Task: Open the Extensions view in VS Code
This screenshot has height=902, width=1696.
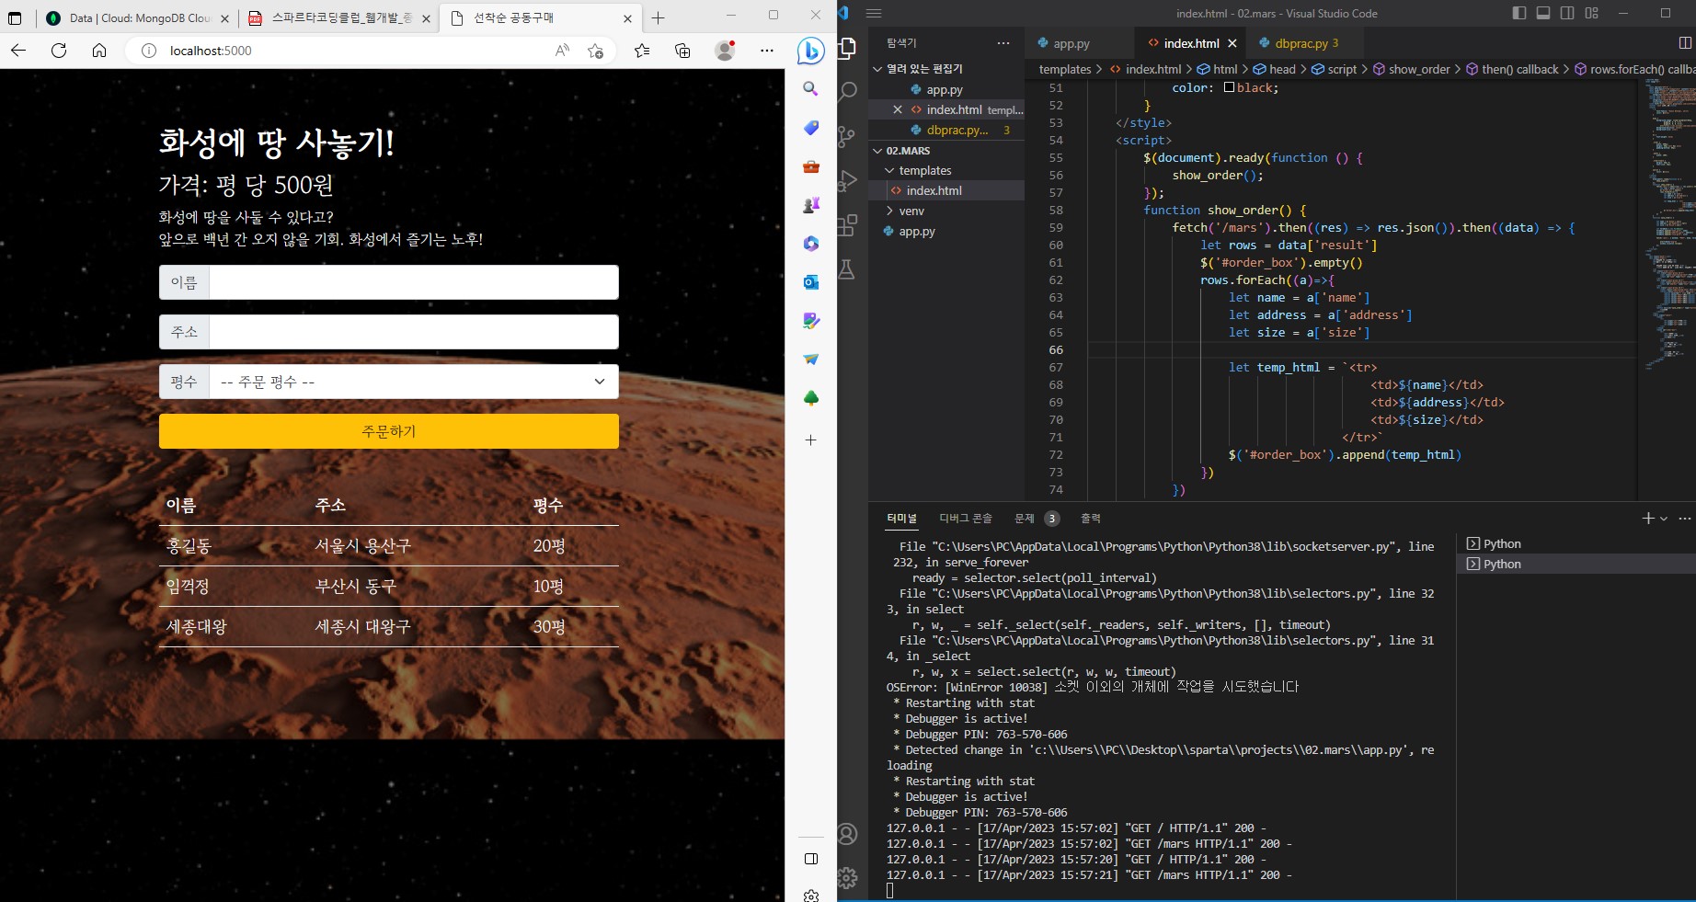Action: (847, 224)
